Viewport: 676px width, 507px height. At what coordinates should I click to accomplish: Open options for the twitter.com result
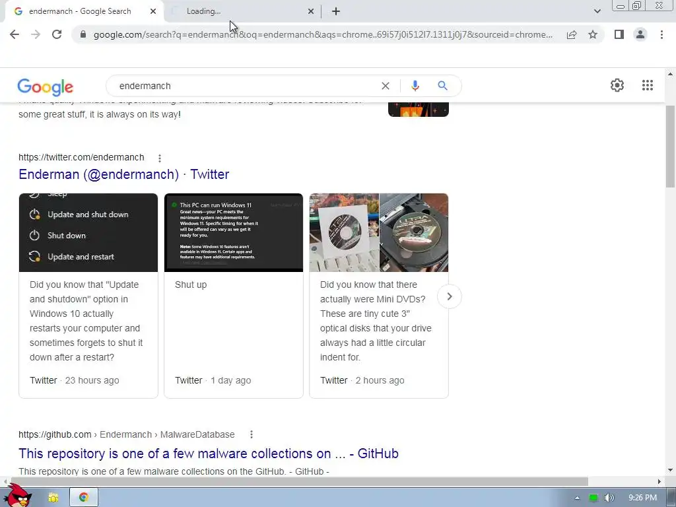[x=160, y=158]
